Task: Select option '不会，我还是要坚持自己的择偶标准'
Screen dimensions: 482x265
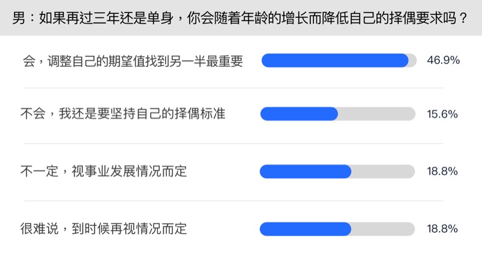Action: (x=123, y=114)
